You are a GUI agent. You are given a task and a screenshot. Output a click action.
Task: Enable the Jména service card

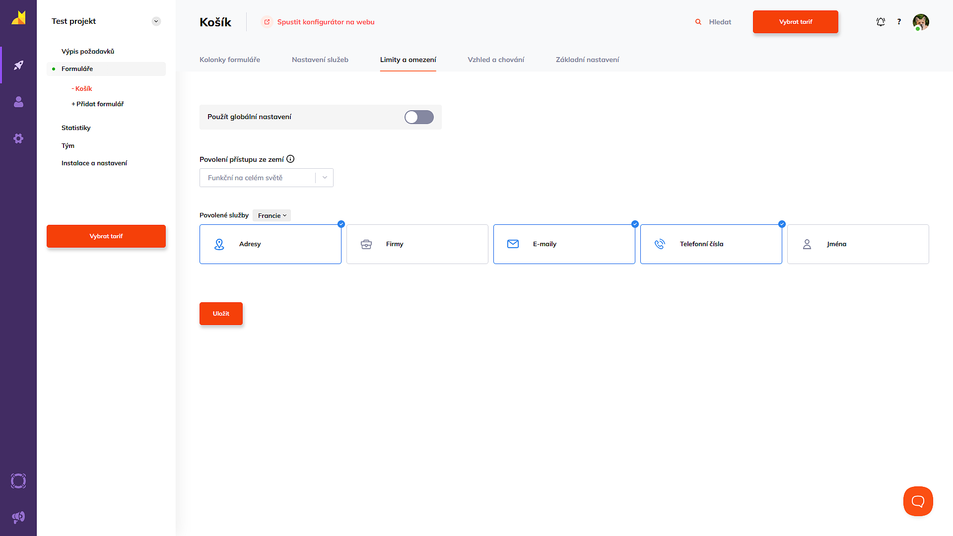click(858, 244)
